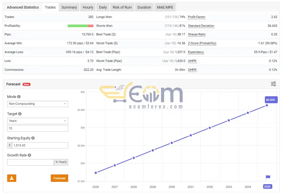This screenshot has height=195, width=282.
Task: Click the Target info icon
Action: (x=20, y=114)
